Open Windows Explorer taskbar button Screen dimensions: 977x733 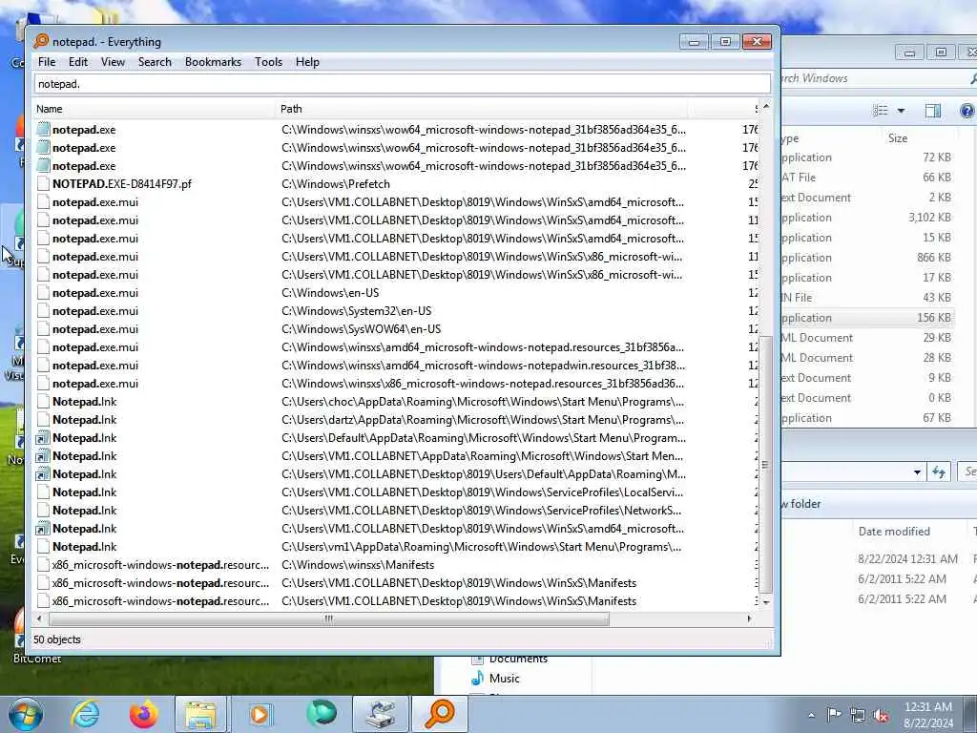pos(200,714)
